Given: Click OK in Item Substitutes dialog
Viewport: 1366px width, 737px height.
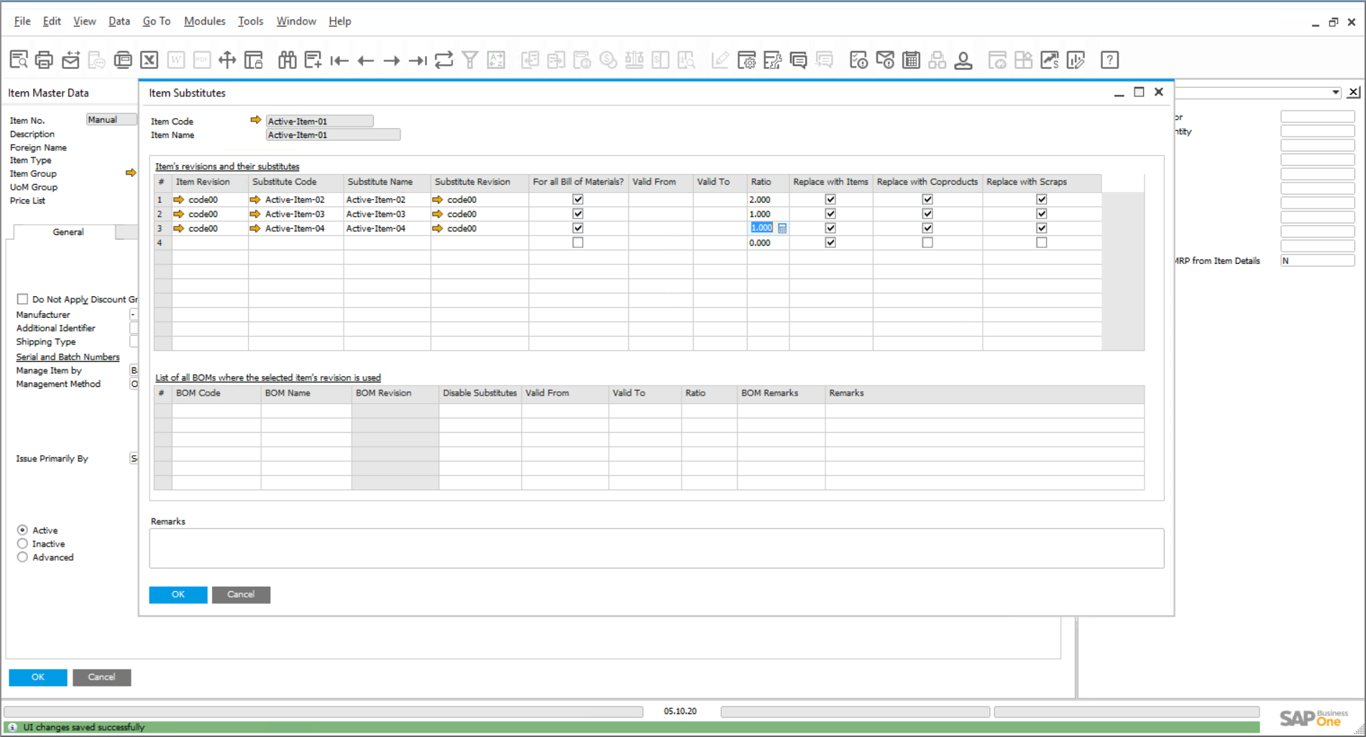Looking at the screenshot, I should point(178,595).
